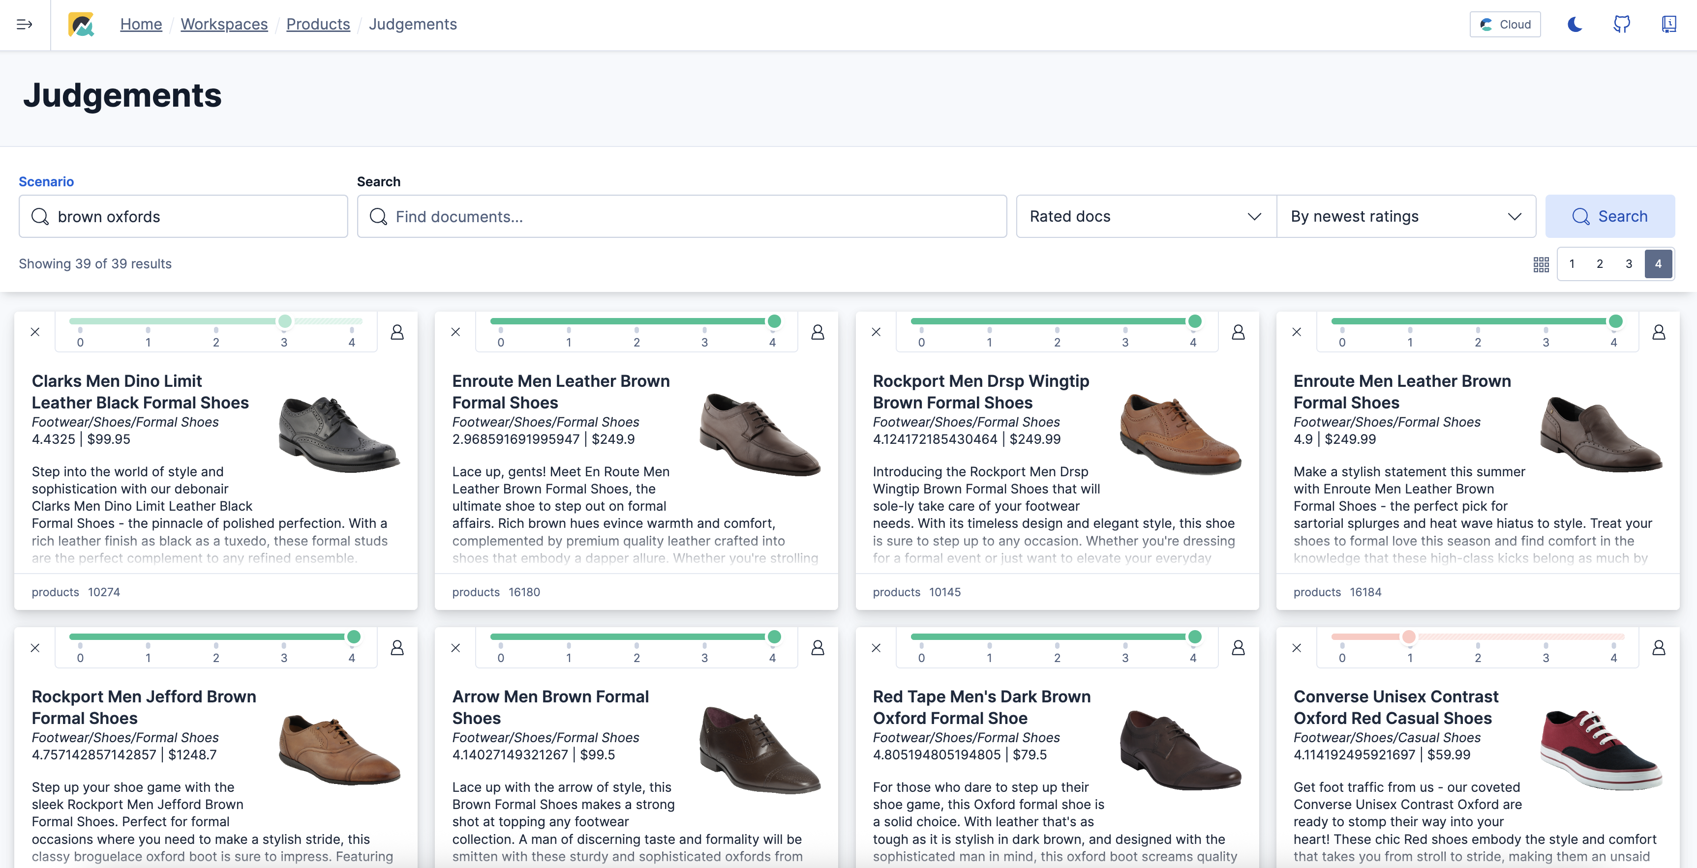Click the blue Search button
The height and width of the screenshot is (868, 1697).
(1609, 216)
